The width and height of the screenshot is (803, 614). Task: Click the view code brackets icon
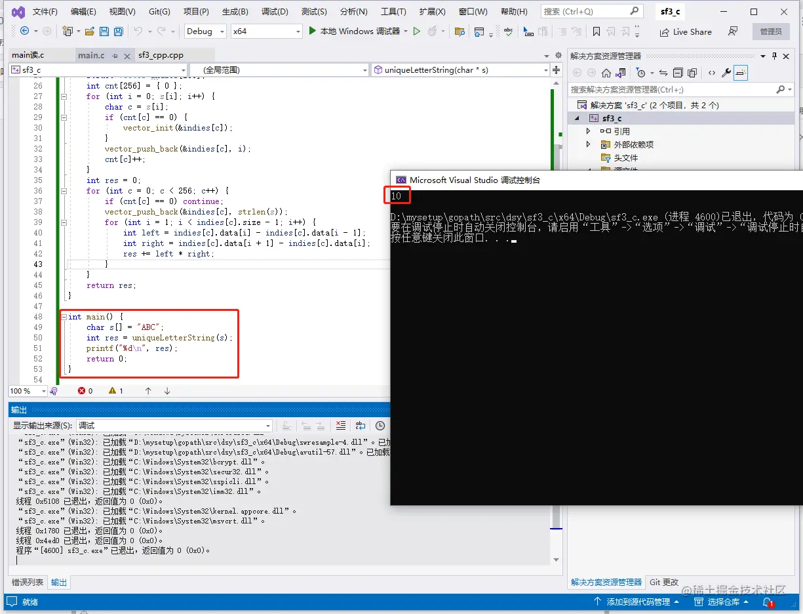pos(711,73)
